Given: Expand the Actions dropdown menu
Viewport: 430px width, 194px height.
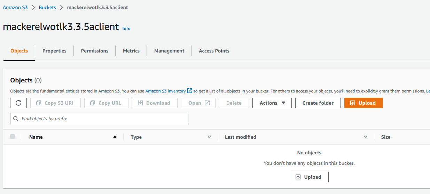Looking at the screenshot, I should coord(272,103).
